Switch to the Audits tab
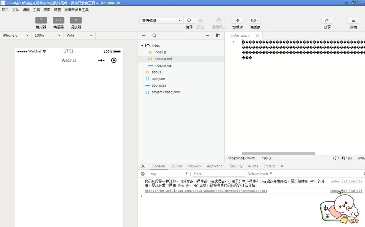365x227 pixels. pos(253,166)
